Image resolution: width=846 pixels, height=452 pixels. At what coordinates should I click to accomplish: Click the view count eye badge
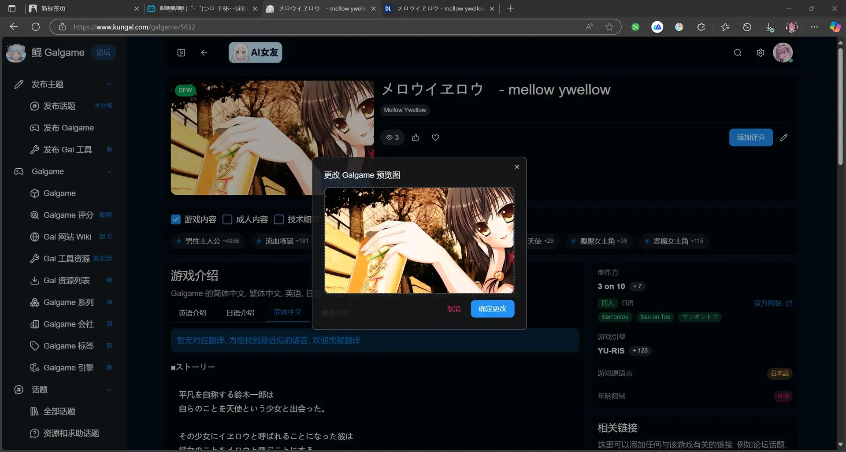point(392,137)
